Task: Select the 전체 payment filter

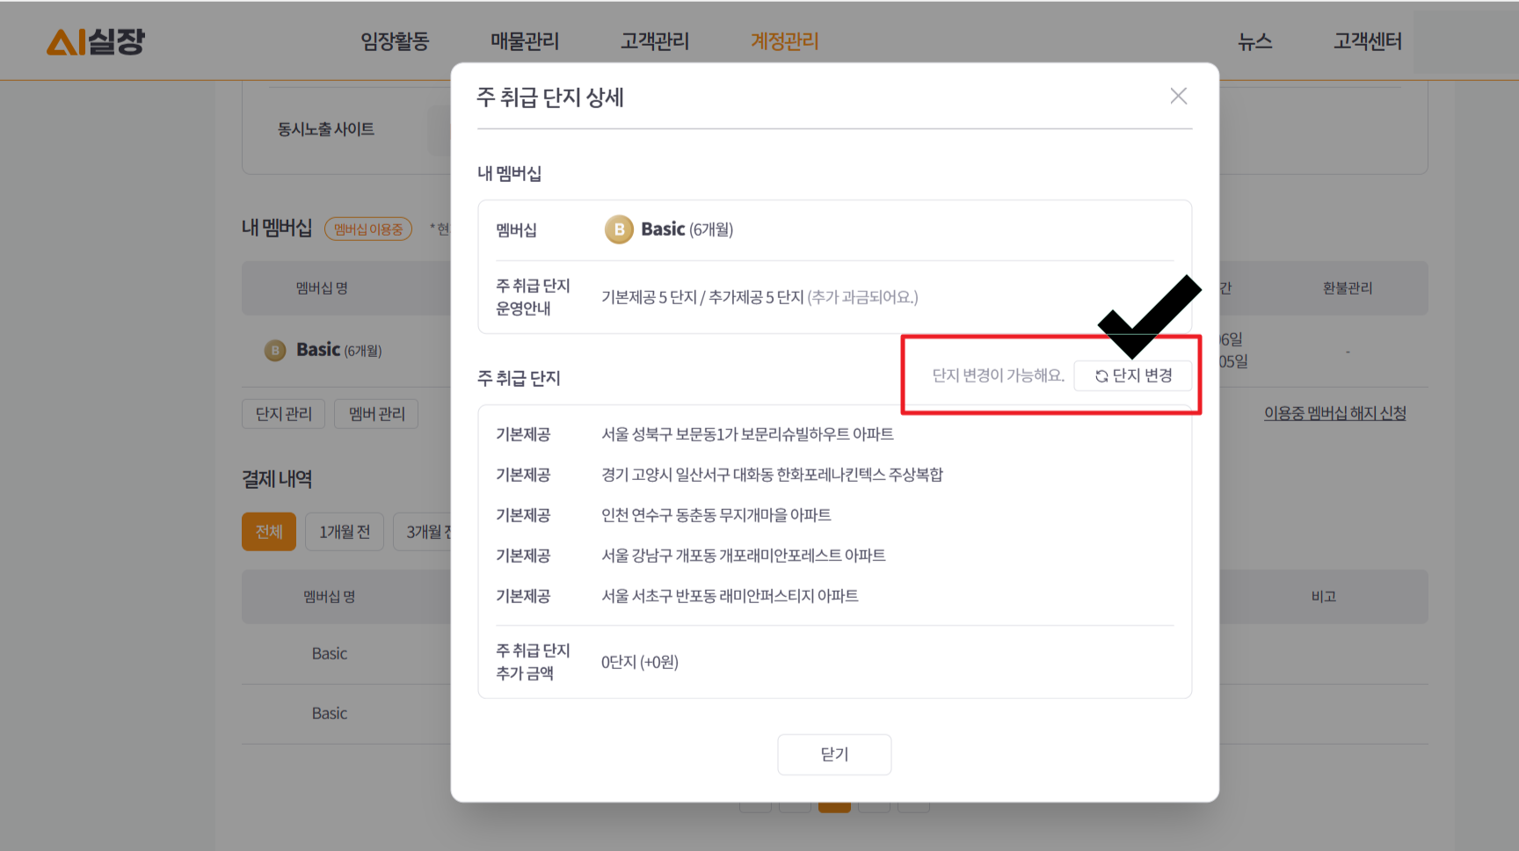Action: coord(269,532)
